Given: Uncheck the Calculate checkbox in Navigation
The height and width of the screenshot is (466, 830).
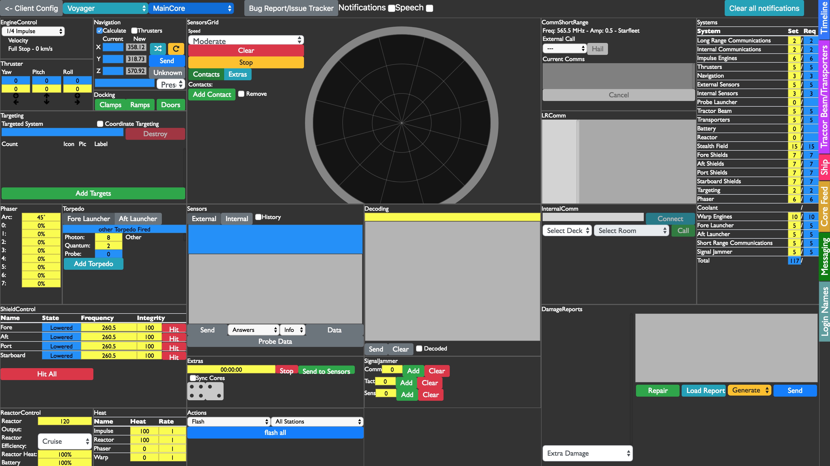Looking at the screenshot, I should pos(100,31).
